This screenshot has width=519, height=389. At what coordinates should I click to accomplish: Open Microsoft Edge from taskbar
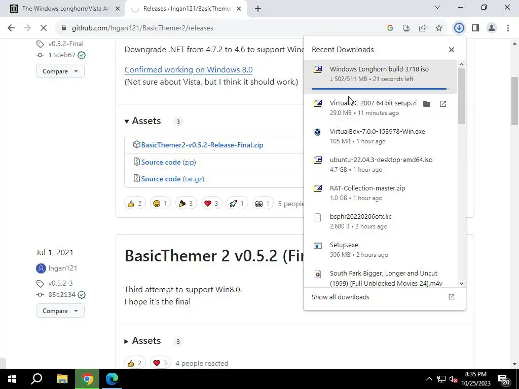(x=112, y=379)
